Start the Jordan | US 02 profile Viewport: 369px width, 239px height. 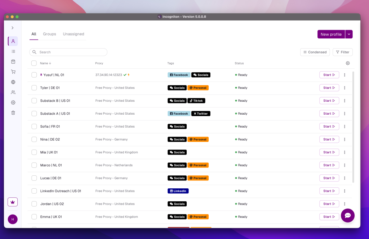pyautogui.click(x=329, y=204)
